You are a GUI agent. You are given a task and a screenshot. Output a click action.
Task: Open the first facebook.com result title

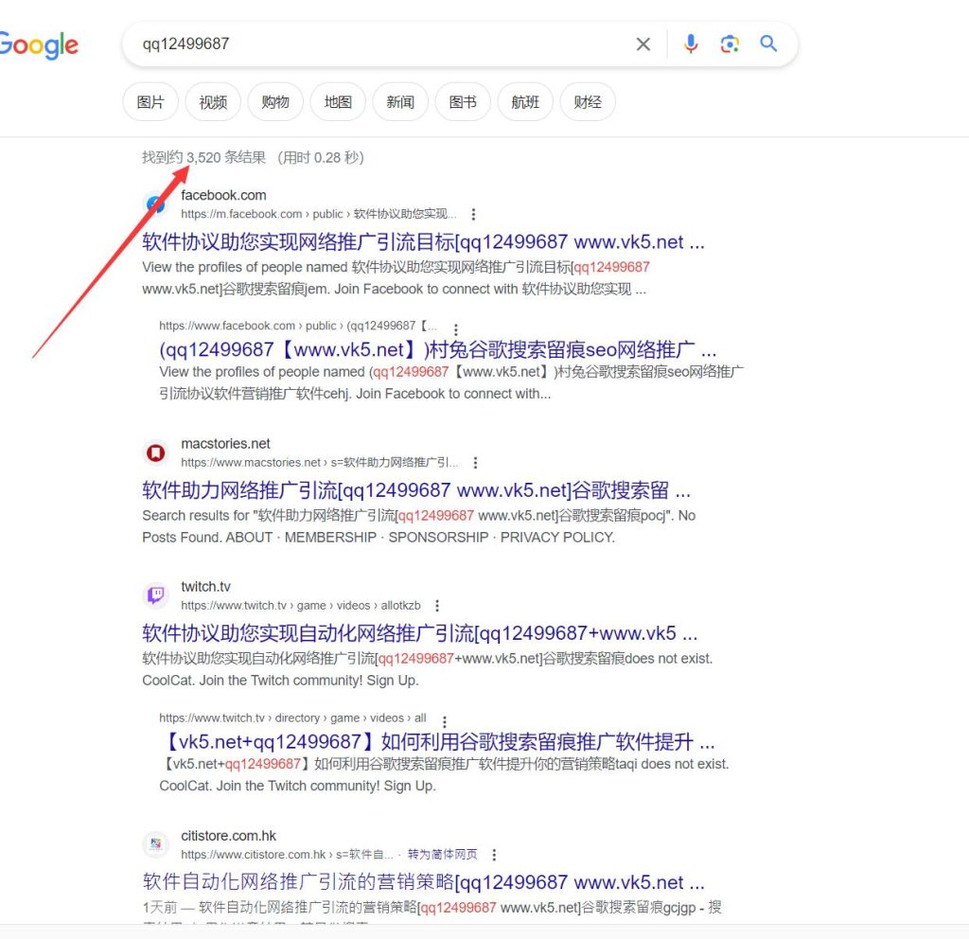pyautogui.click(x=423, y=242)
